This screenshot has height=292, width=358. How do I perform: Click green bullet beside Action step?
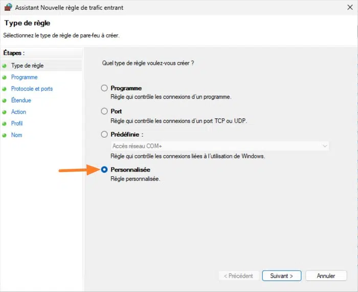pyautogui.click(x=5, y=112)
